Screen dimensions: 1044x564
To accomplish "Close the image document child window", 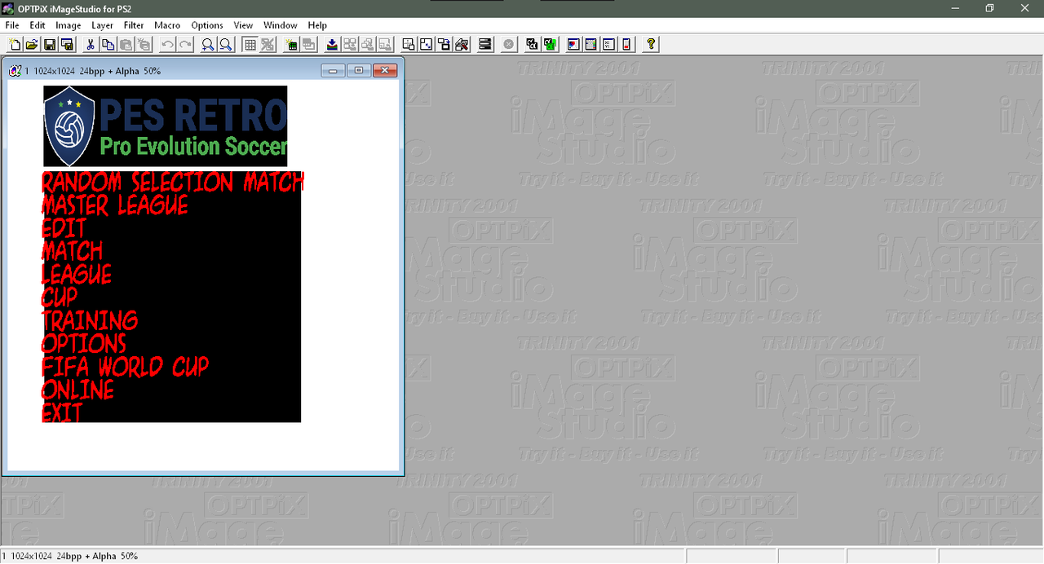I will pos(385,71).
